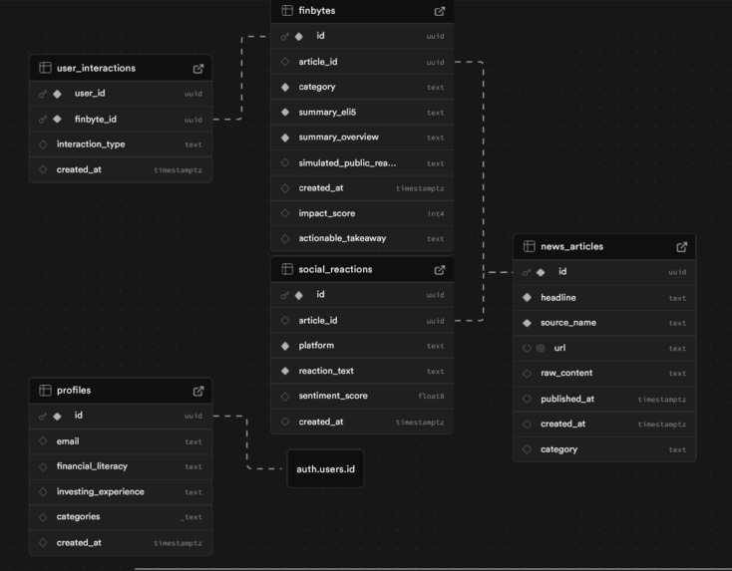732x571 pixels.
Task: Click filled diamond on finbytes category row
Action: pyautogui.click(x=285, y=87)
